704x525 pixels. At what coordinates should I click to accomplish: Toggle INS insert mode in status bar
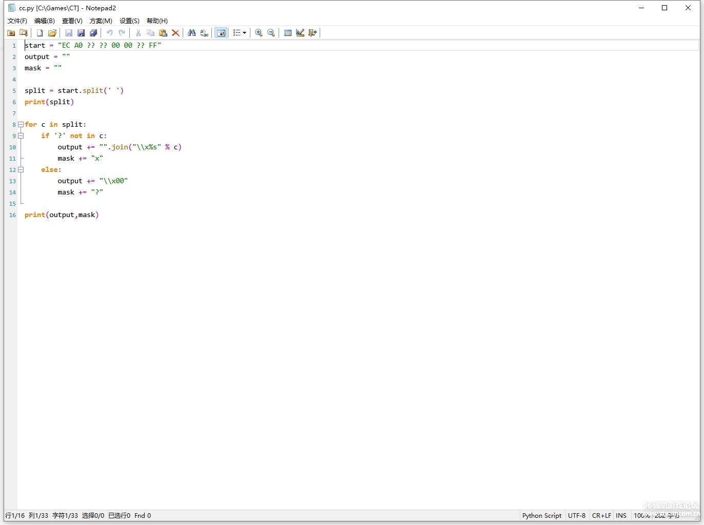click(x=621, y=515)
